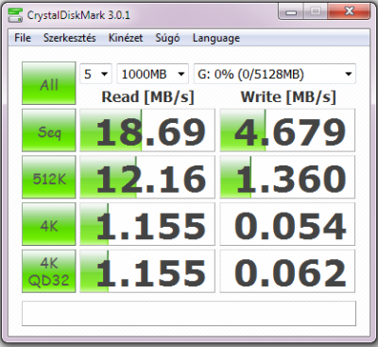Click the 512K read result 12.16

click(x=147, y=177)
